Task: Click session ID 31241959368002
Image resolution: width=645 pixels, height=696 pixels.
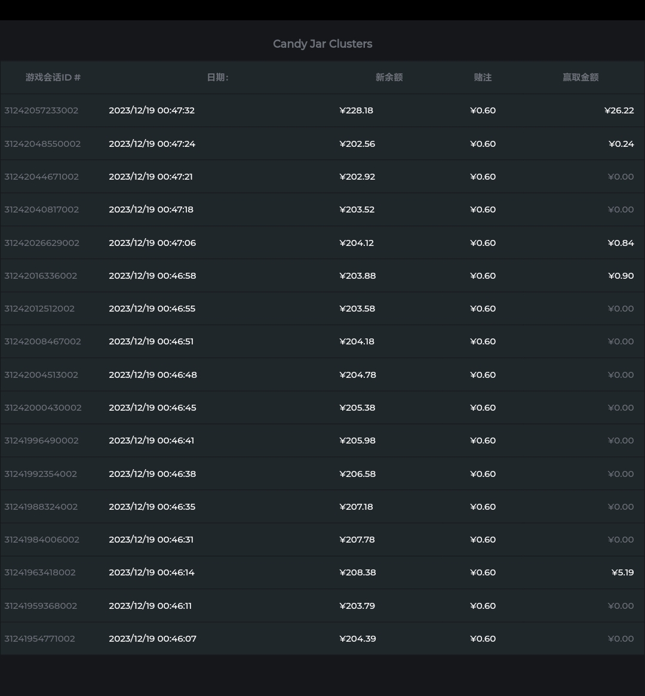Action: (41, 605)
